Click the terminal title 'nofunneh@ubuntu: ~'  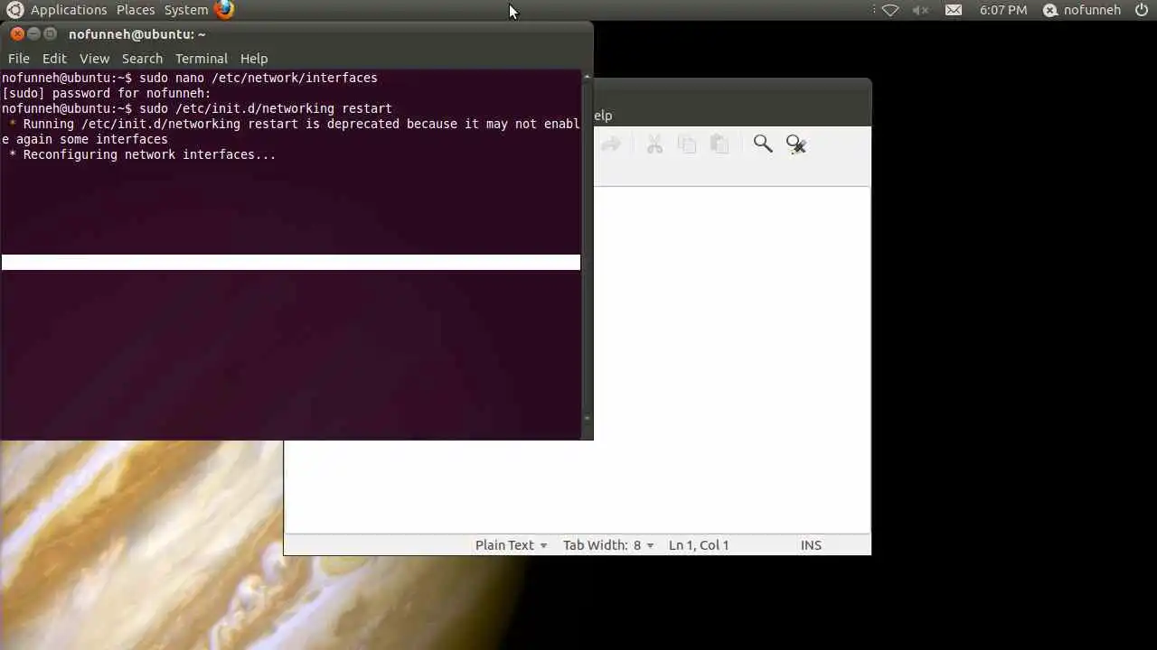137,34
